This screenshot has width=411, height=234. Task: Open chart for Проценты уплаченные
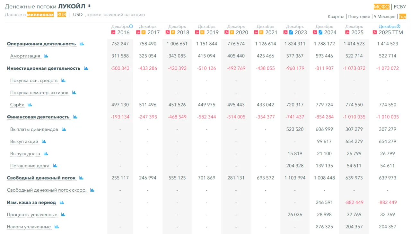pos(63,214)
